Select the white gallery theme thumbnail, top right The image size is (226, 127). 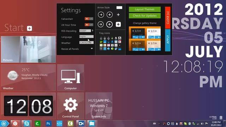(x=154, y=34)
